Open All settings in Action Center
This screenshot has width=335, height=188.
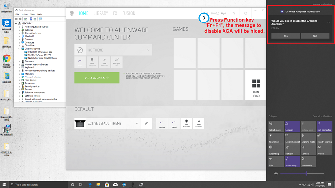276,150
